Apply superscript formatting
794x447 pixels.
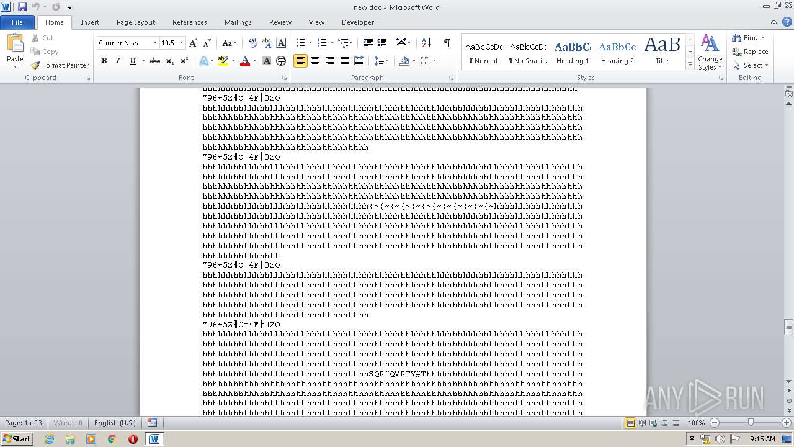[x=184, y=61]
